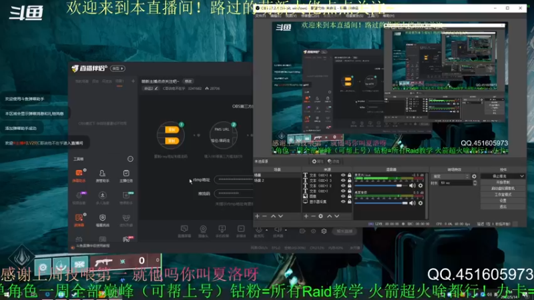Viewport: 534px width, 300px height.
Task: Mute the first mixer channel's speaker
Action: [413, 186]
